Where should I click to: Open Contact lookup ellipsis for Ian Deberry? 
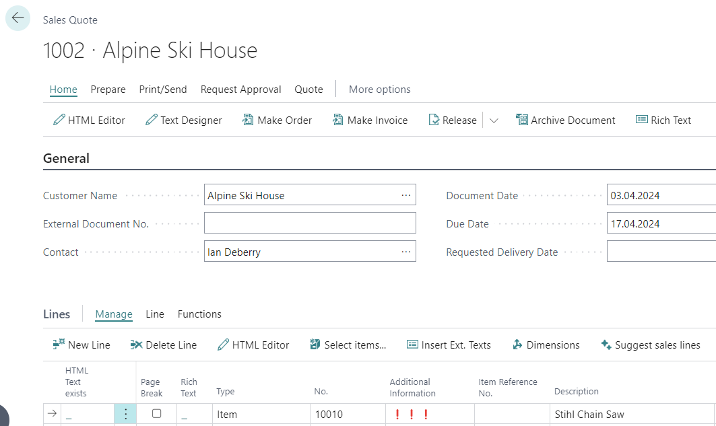click(x=405, y=252)
